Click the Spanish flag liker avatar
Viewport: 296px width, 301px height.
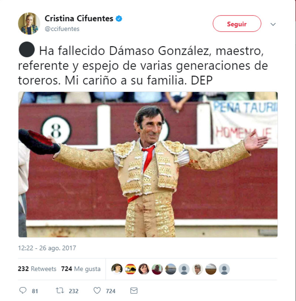[x=130, y=269]
